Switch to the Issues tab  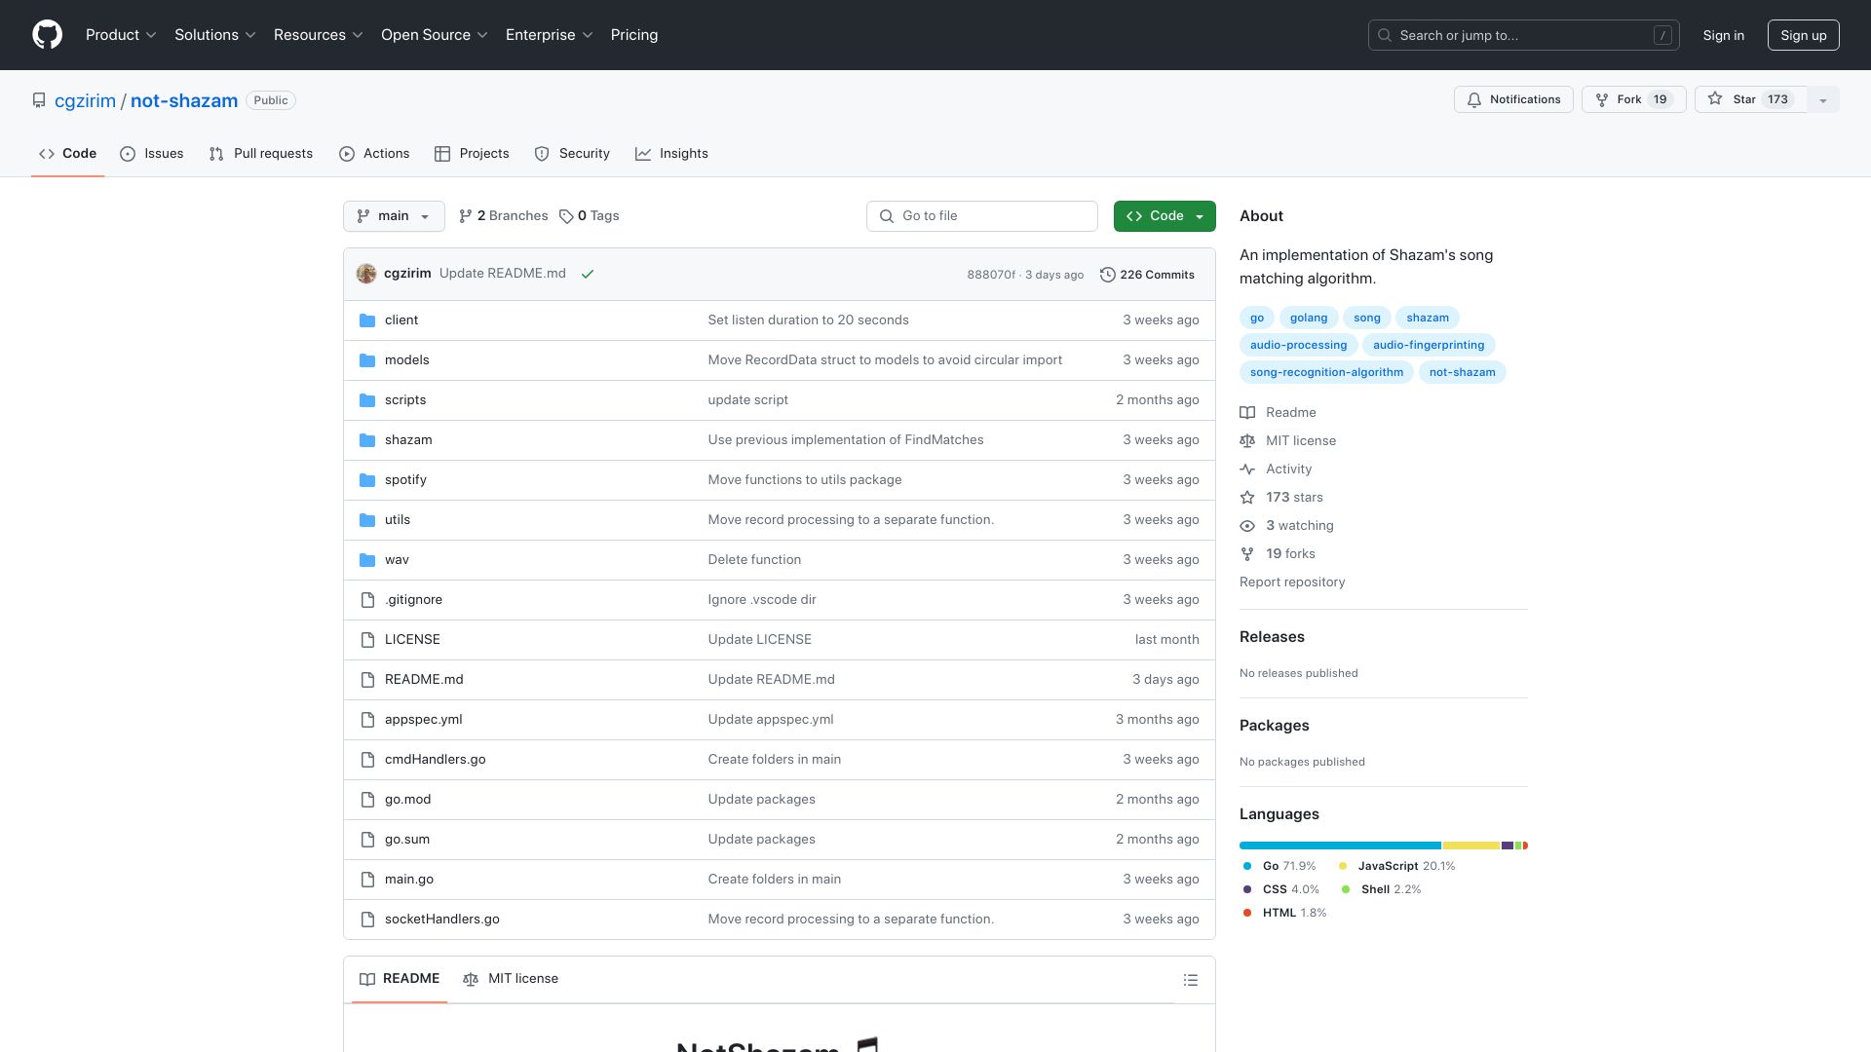pos(152,154)
